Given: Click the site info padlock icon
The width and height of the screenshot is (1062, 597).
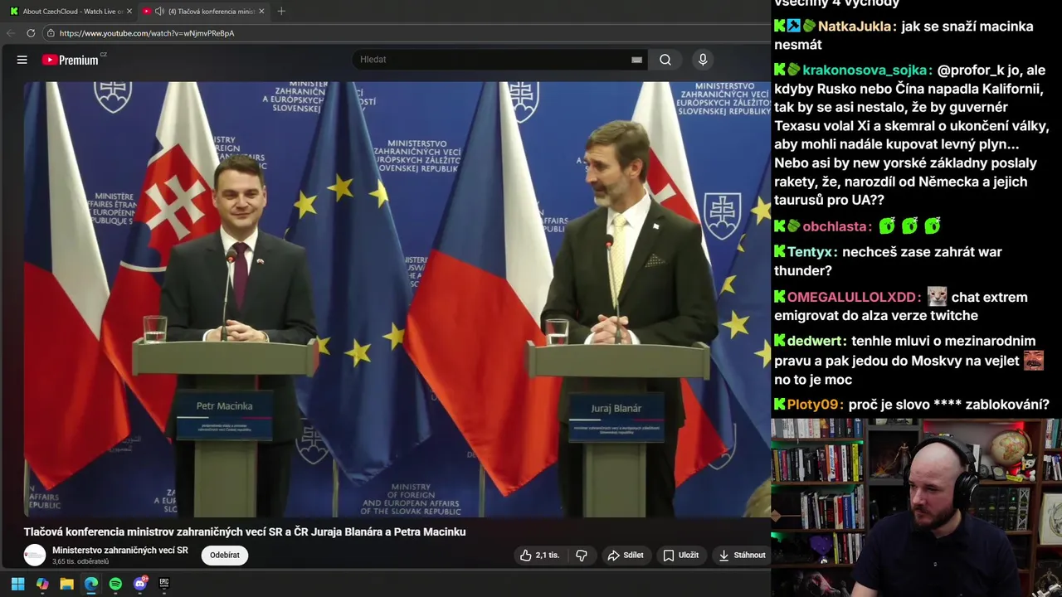Looking at the screenshot, I should pos(51,33).
